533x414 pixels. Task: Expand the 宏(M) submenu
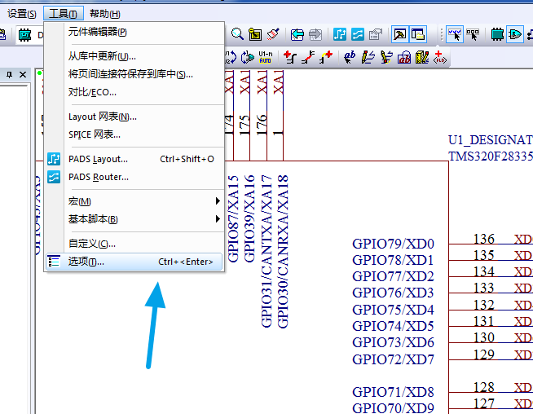(x=134, y=201)
